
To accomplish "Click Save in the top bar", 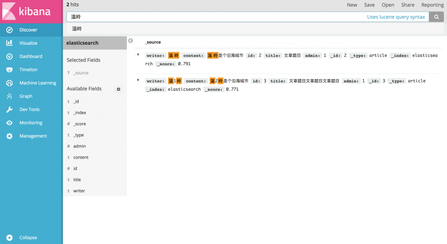I will point(369,5).
